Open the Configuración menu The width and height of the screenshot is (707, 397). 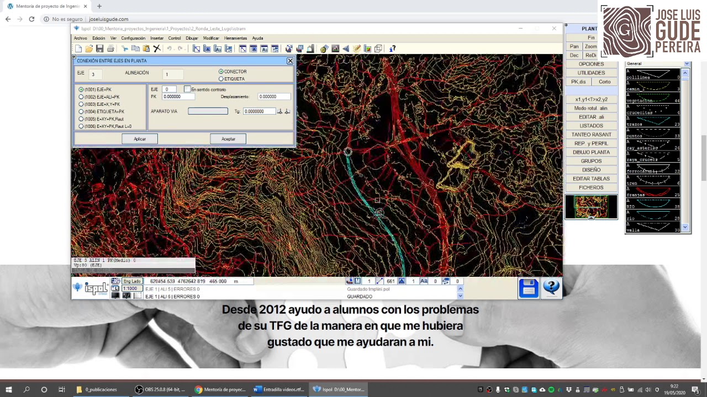pos(133,38)
